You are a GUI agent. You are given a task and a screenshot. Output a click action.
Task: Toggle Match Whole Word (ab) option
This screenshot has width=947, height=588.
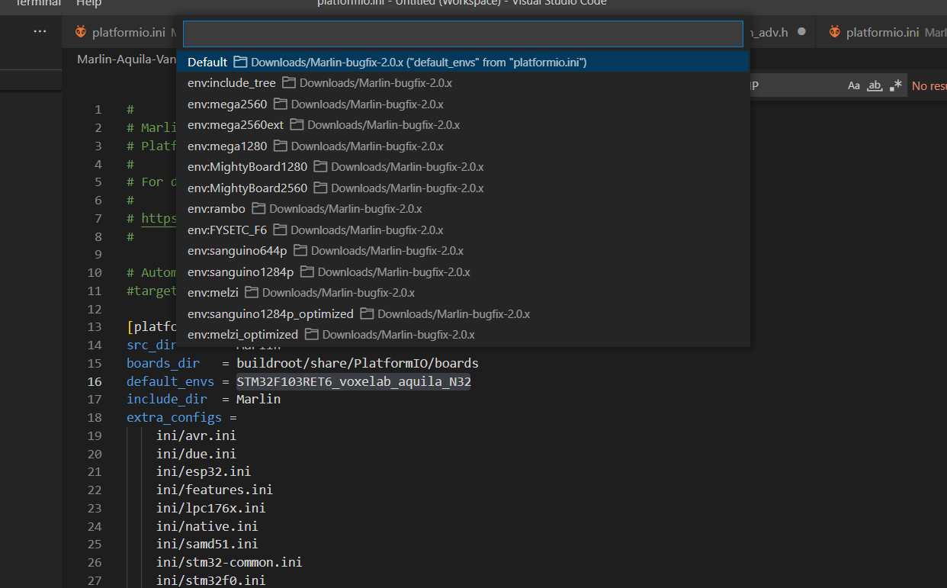[875, 85]
